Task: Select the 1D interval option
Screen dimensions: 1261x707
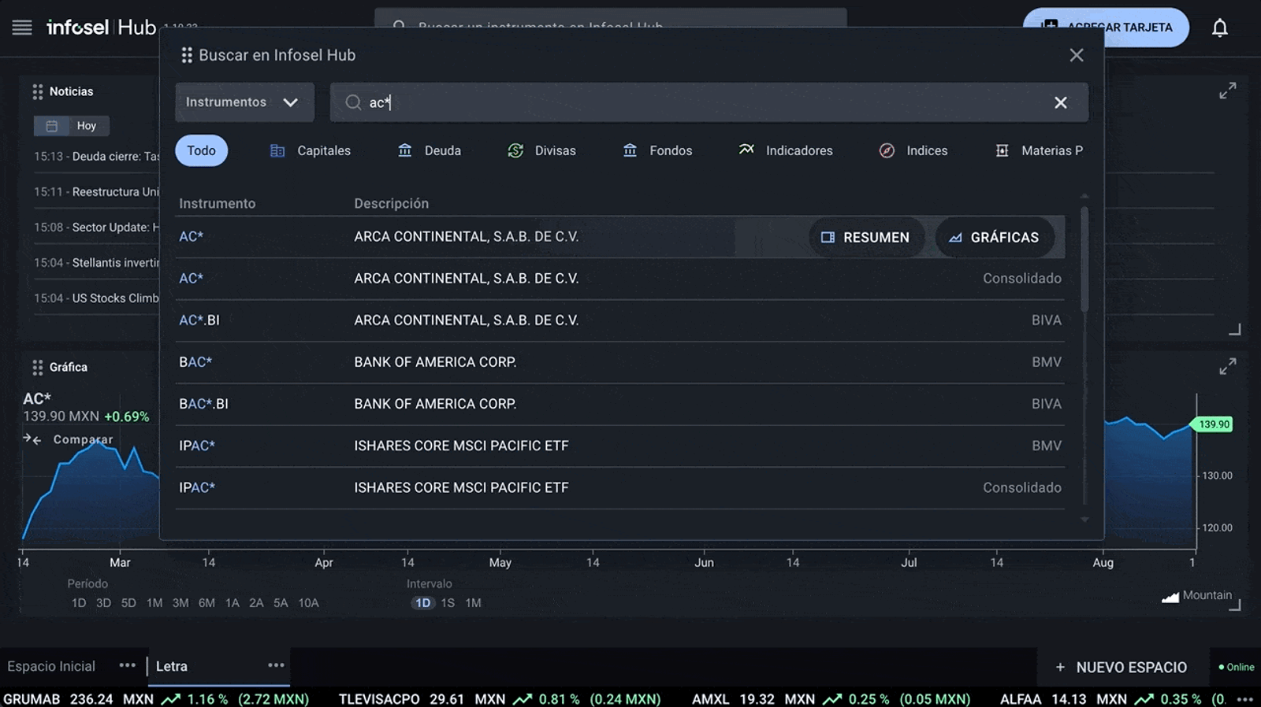Action: click(423, 603)
